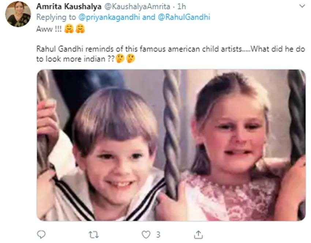
Task: Click the 1h timestamp
Action: click(181, 7)
